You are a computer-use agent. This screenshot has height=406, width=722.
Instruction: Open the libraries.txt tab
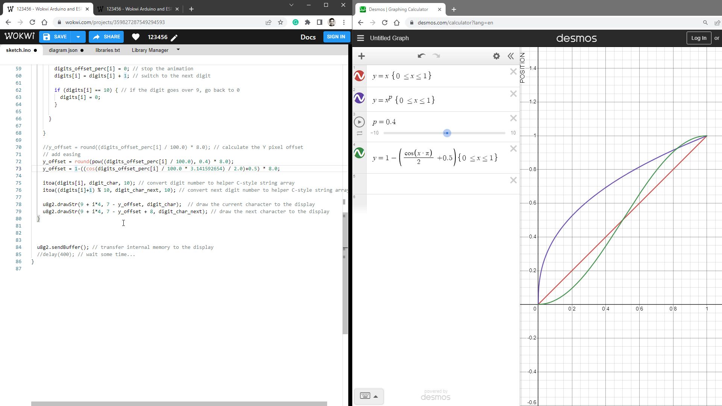108,50
